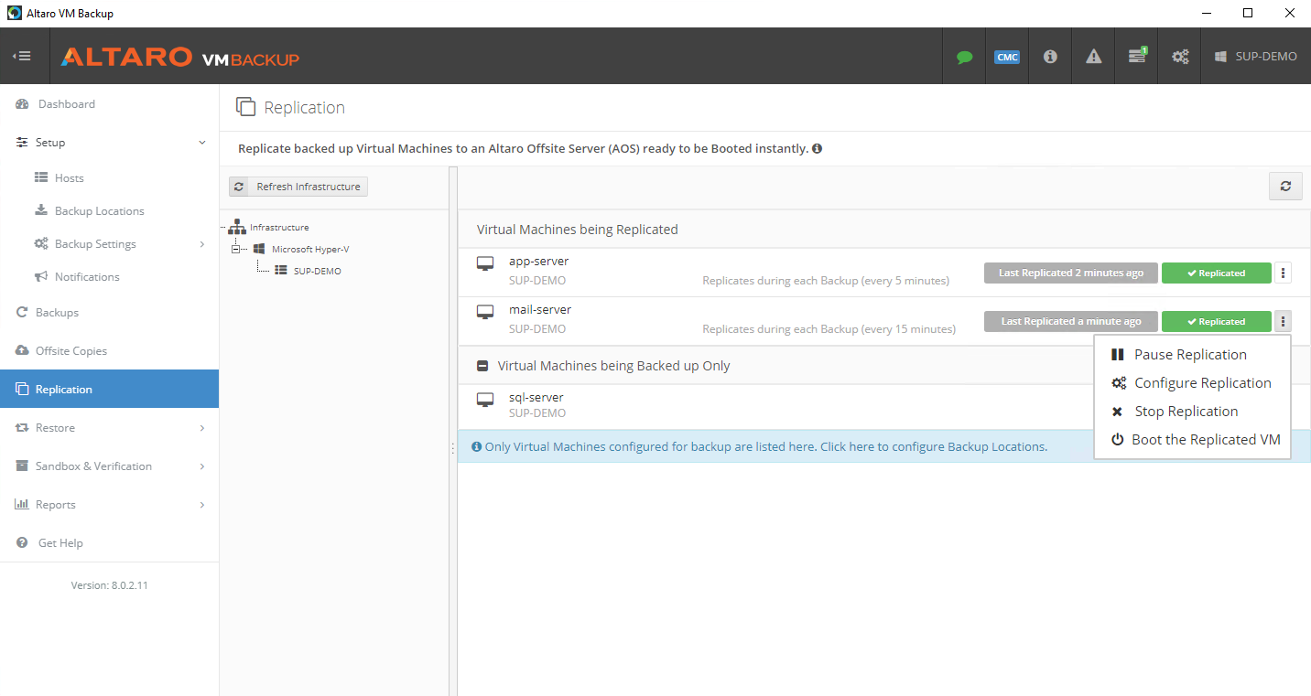1311x696 pixels.
Task: Click Refresh Infrastructure button
Action: pyautogui.click(x=298, y=187)
